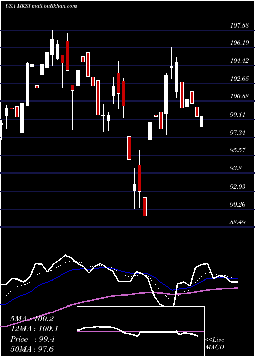The height and width of the screenshot is (357, 255).
Task: Click the 88.49 price level label
Action: [x=238, y=222]
